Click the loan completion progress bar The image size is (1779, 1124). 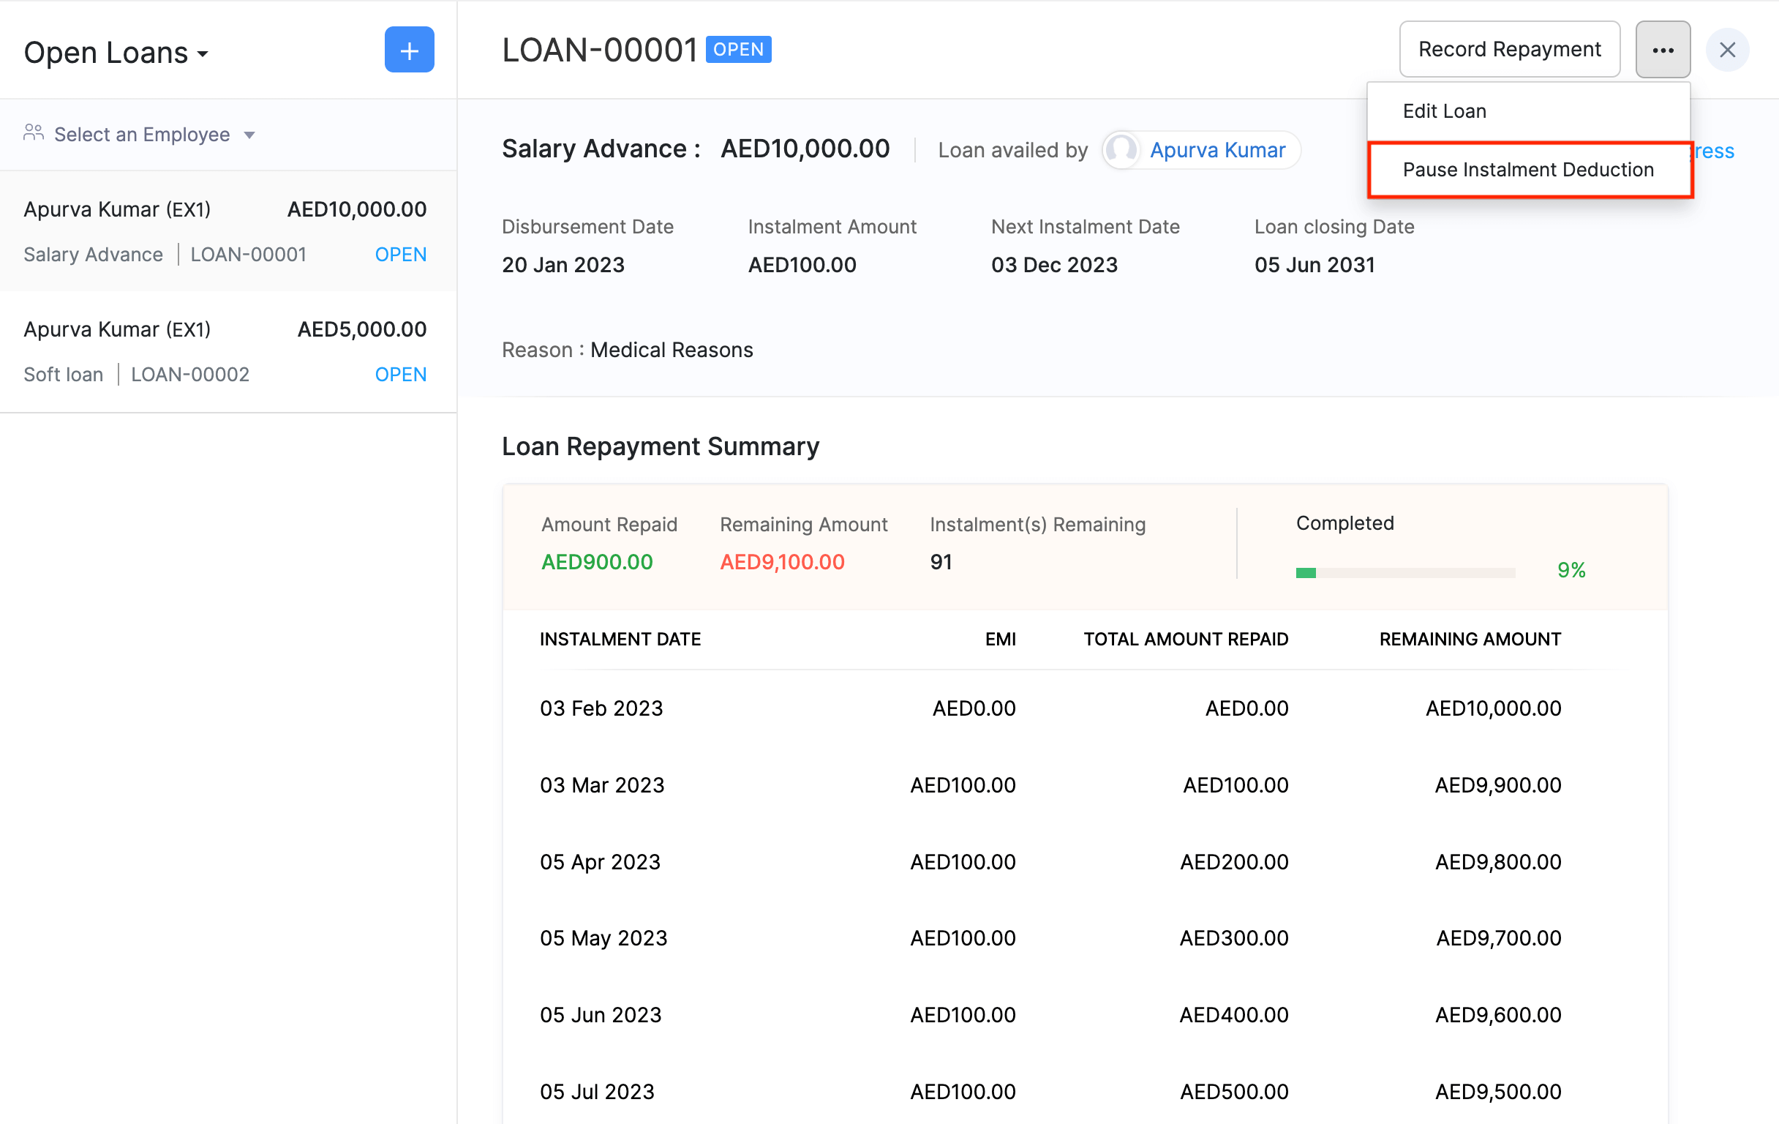[x=1404, y=572]
